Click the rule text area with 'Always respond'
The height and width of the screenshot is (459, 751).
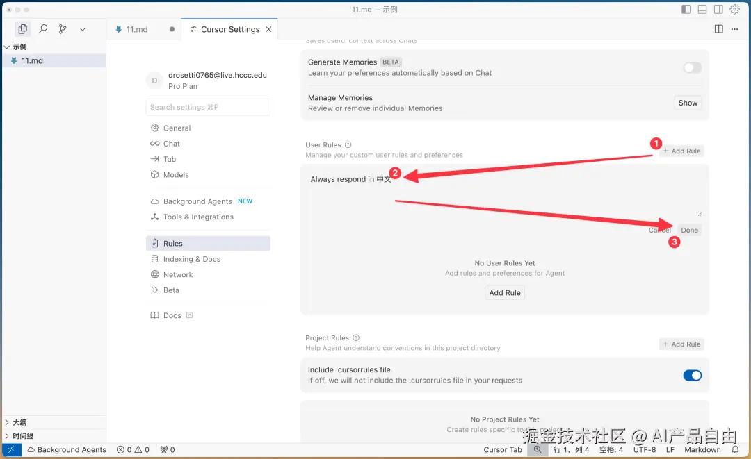pyautogui.click(x=505, y=193)
